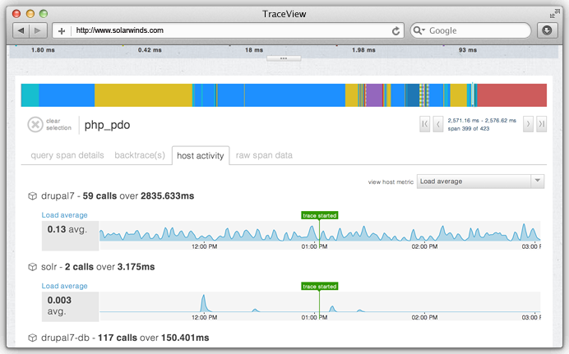The image size is (569, 354).
Task: Click 'drupal7 - 59 calls over 2835.633ms' heading
Action: [118, 196]
